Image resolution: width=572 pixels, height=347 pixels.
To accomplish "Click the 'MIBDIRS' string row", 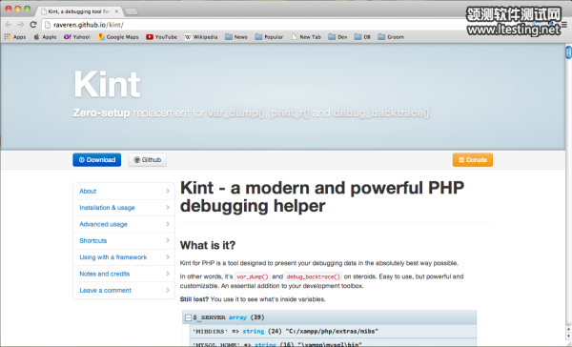I will pyautogui.click(x=333, y=332).
